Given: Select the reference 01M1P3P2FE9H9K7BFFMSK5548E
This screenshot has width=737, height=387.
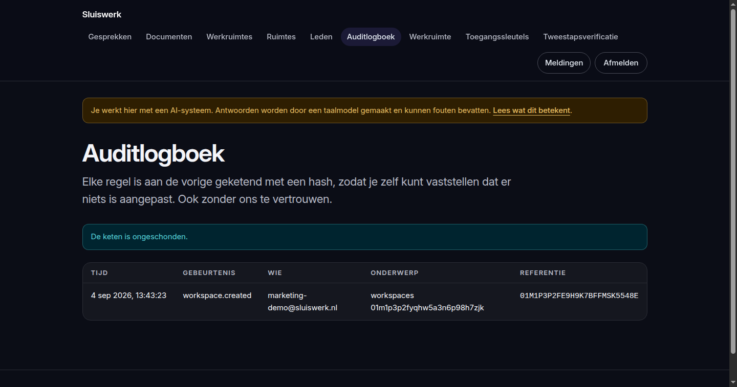Looking at the screenshot, I should click(x=579, y=295).
